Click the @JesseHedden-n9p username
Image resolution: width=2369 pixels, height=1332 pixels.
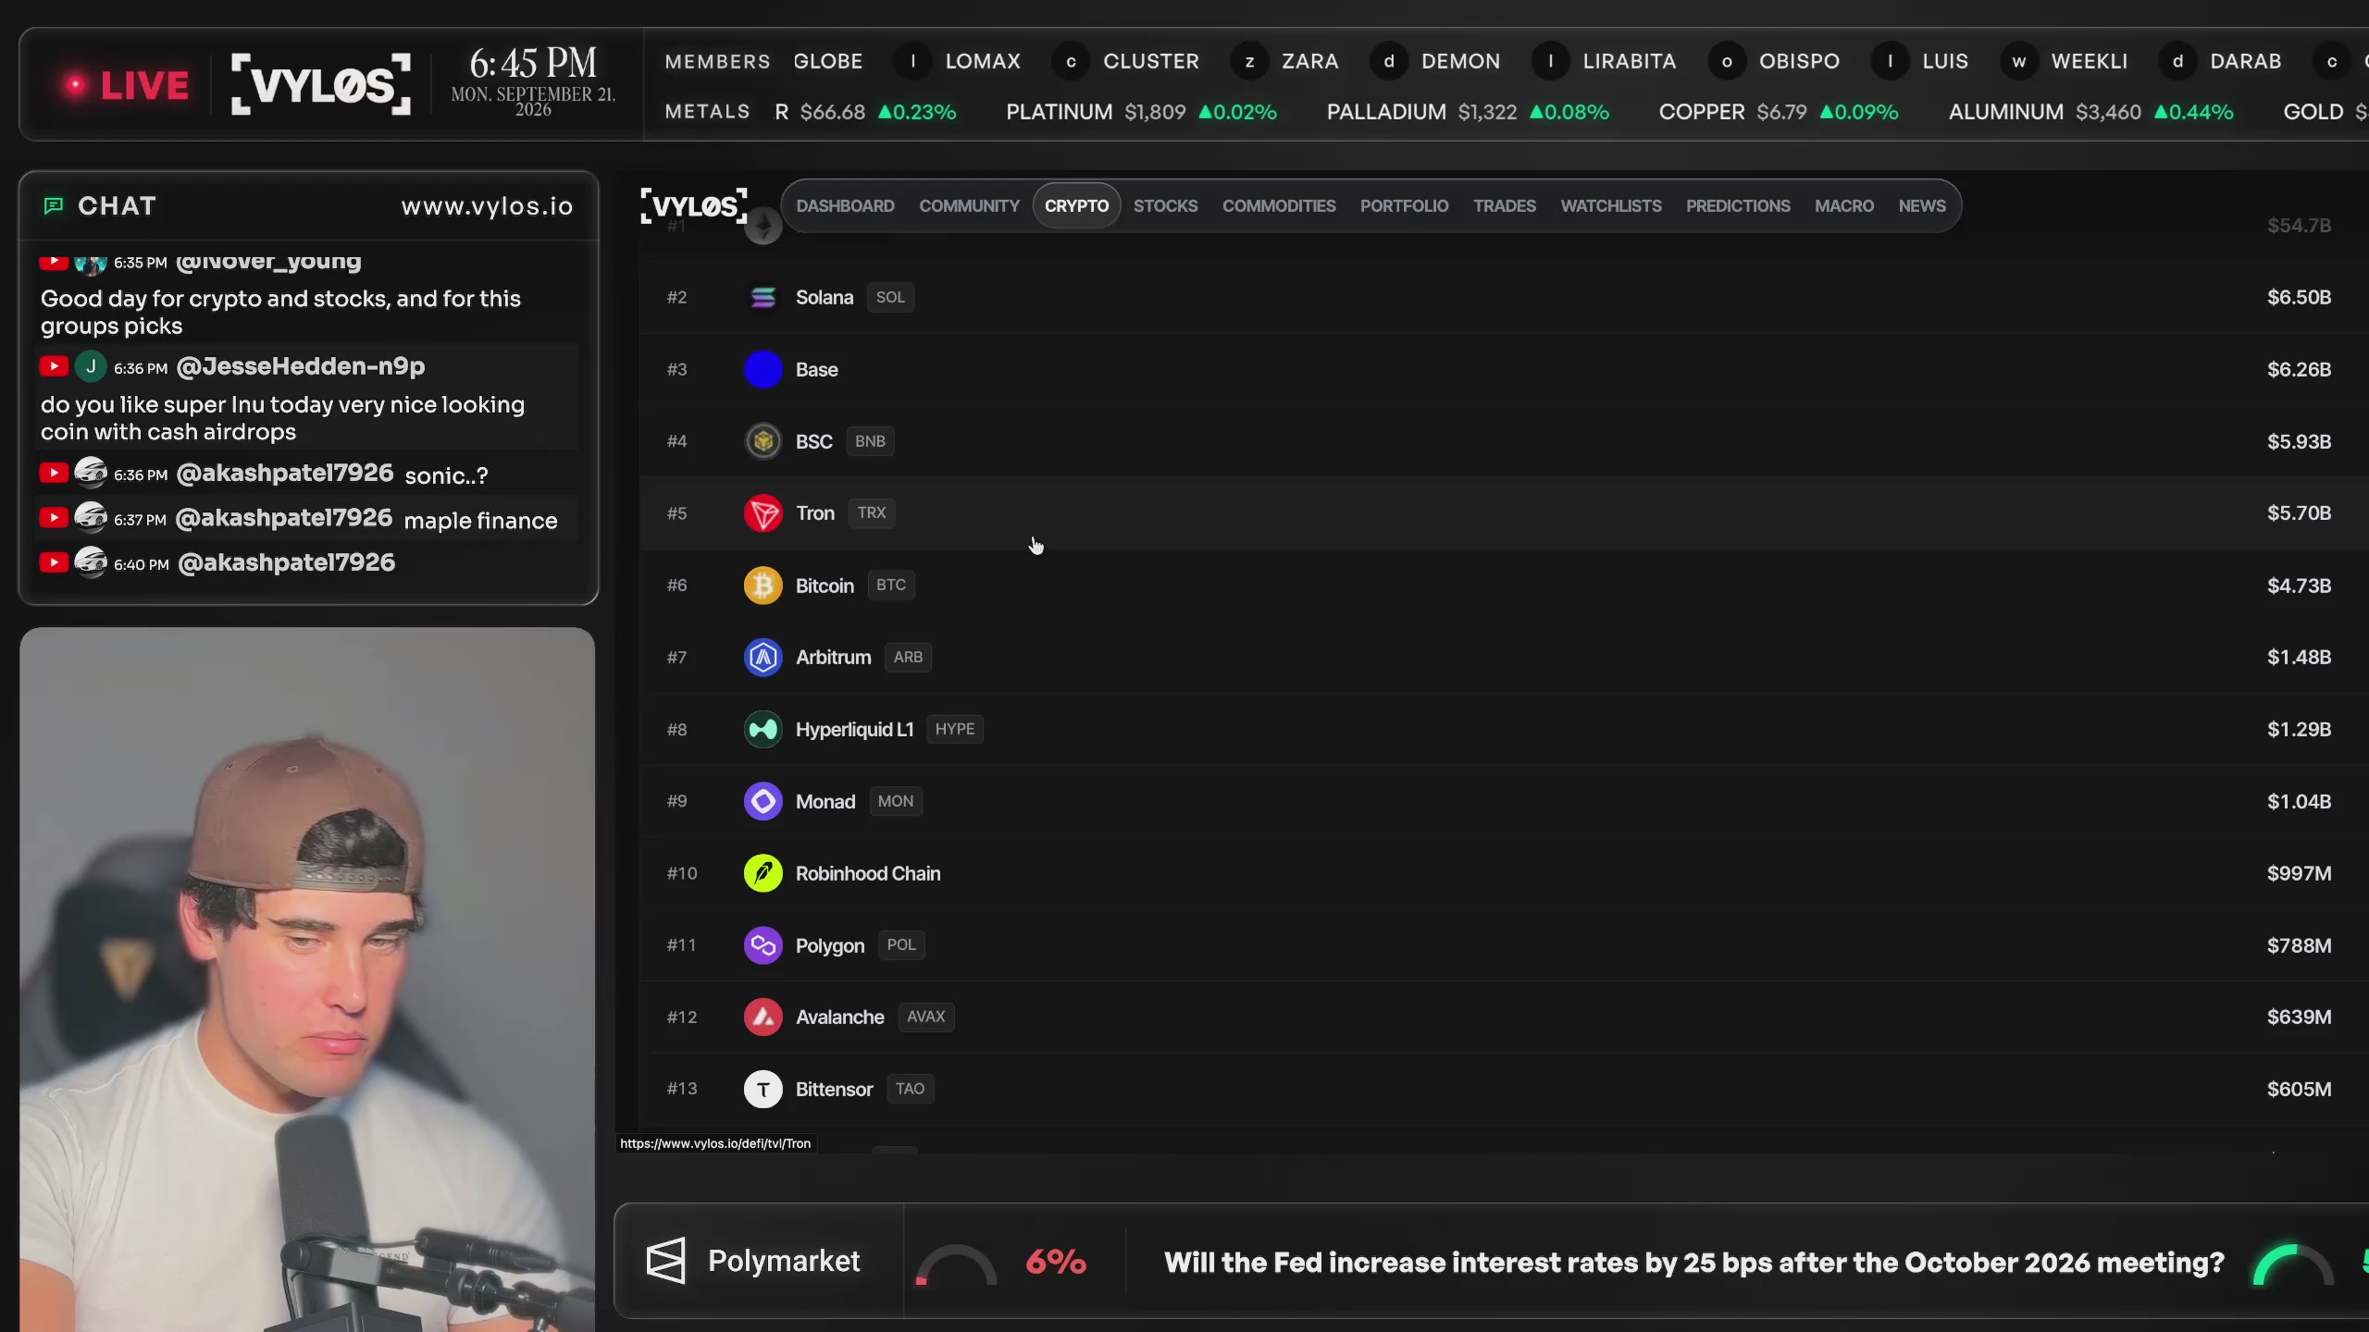[301, 366]
